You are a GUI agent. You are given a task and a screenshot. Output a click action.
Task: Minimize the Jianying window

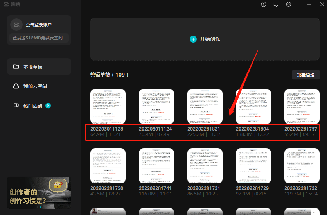pos(309,4)
